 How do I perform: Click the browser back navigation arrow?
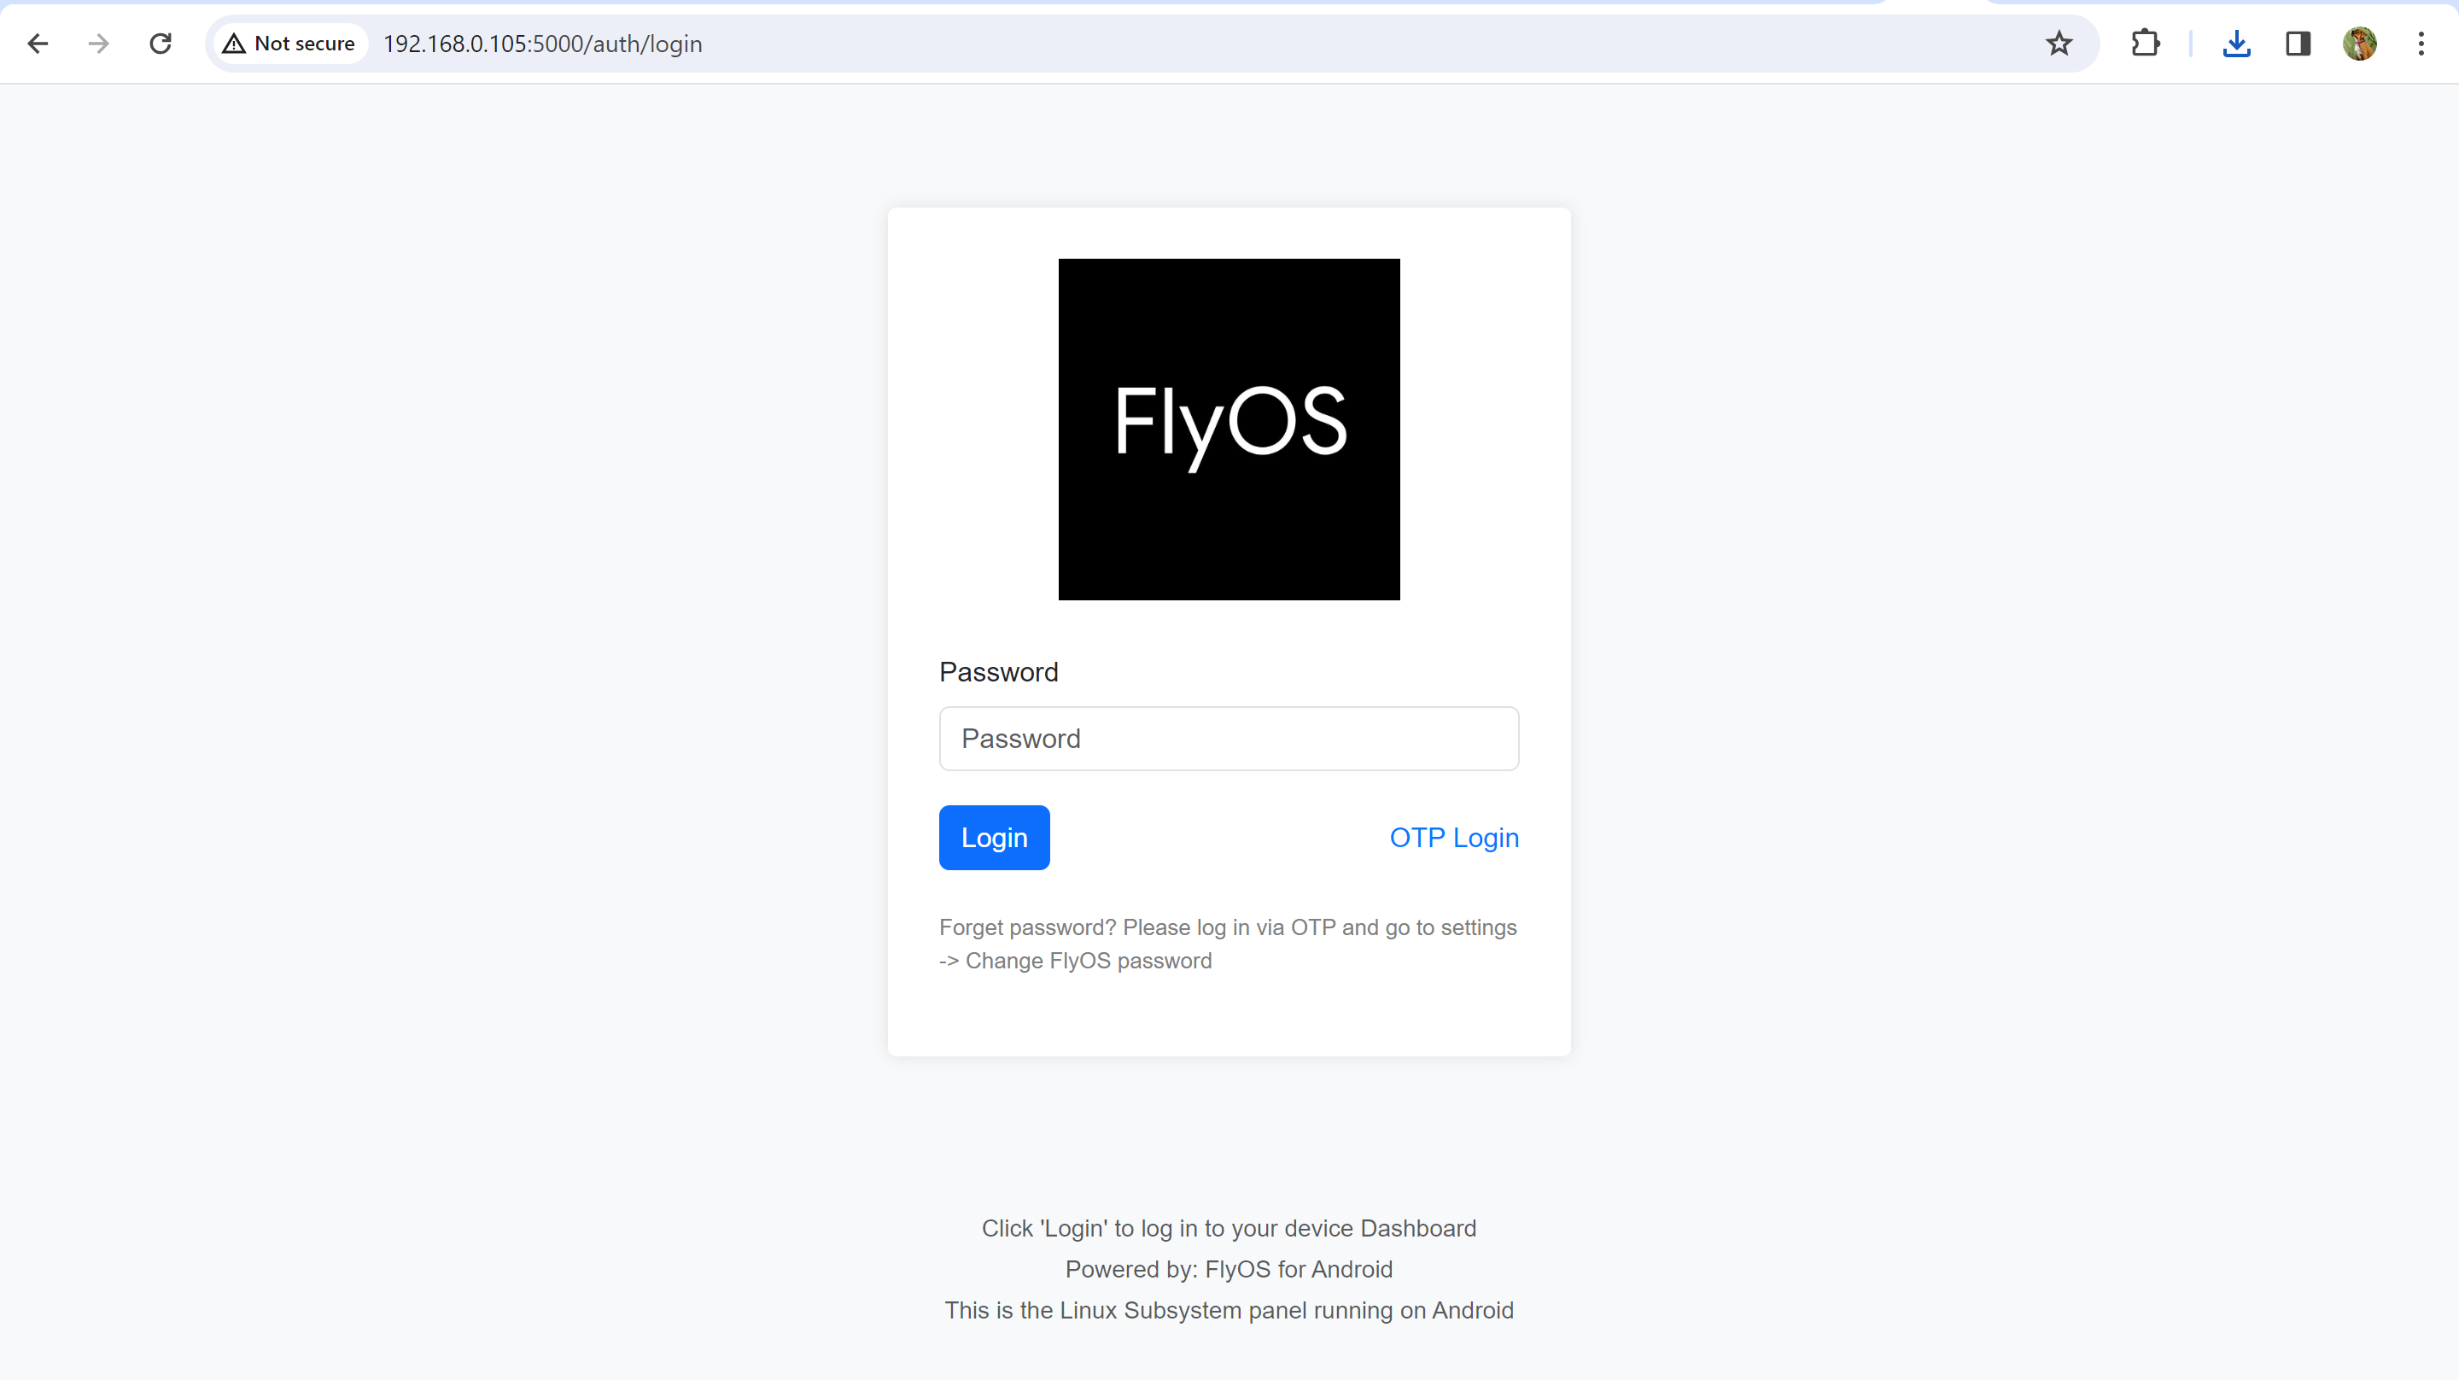pos(38,43)
